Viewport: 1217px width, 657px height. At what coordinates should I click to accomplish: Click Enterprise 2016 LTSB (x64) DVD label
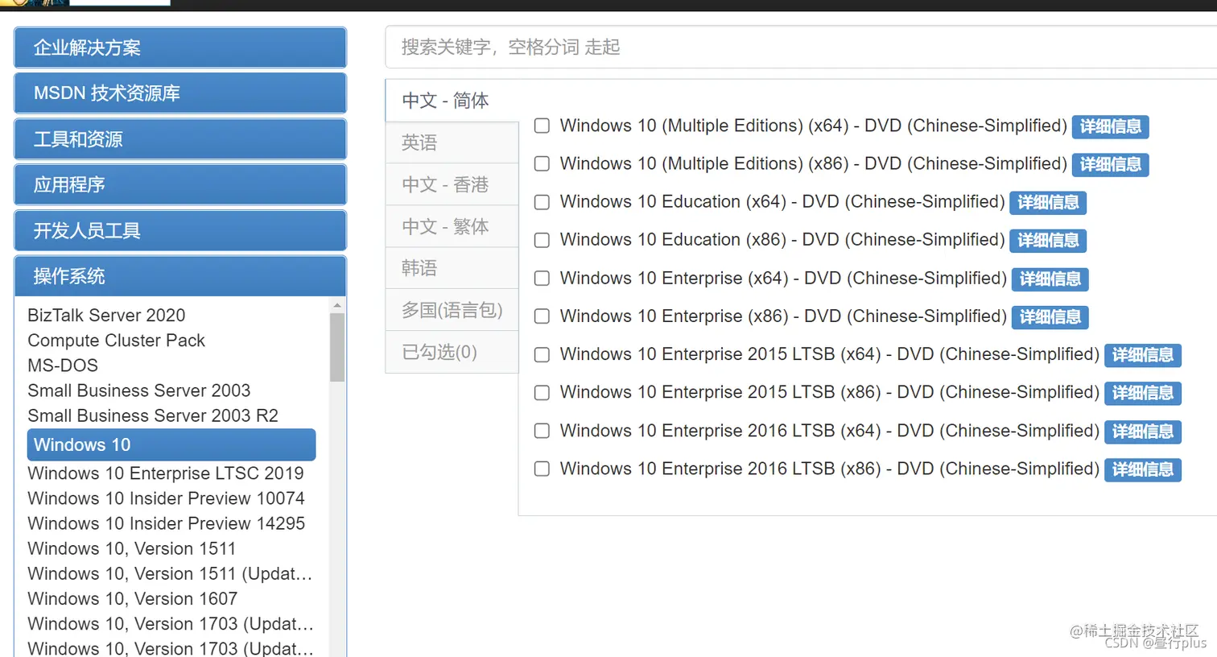click(x=830, y=431)
